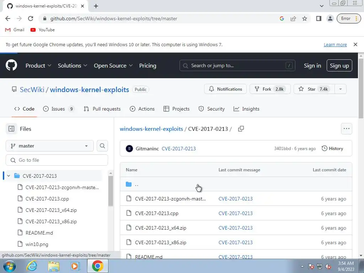Open CVE-2017-0213.cpp in file tree
The image size is (364, 273).
[x=47, y=199]
